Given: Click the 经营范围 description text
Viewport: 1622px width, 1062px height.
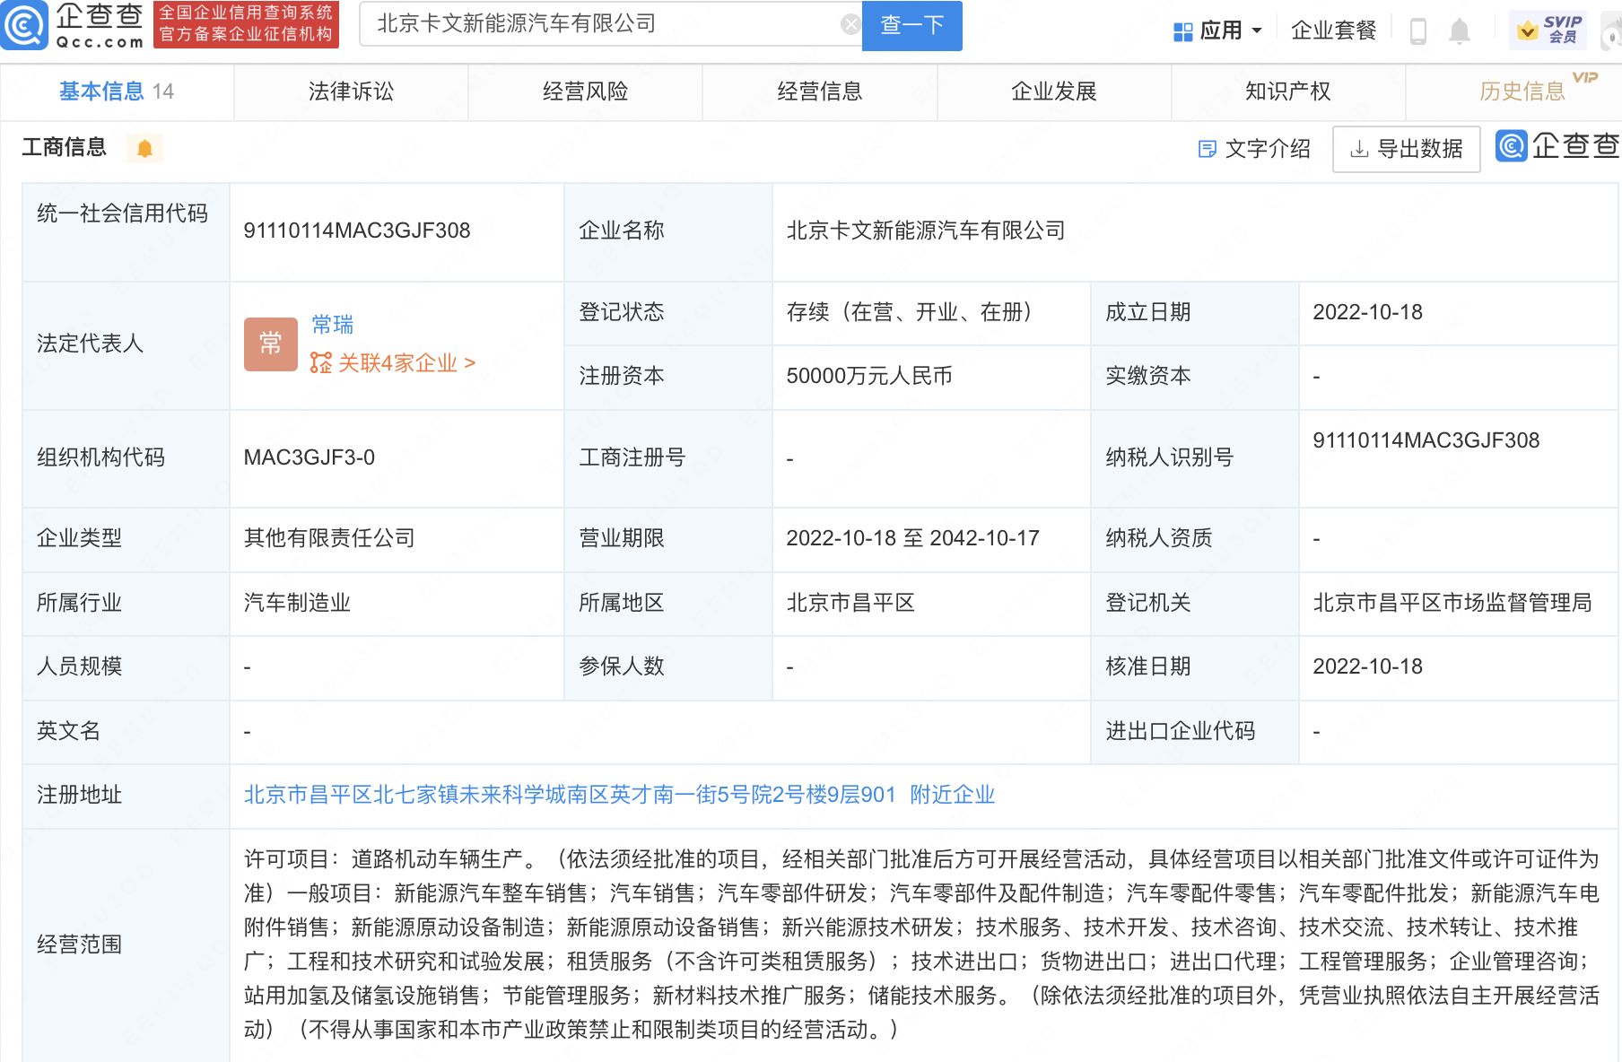Looking at the screenshot, I should [x=921, y=944].
